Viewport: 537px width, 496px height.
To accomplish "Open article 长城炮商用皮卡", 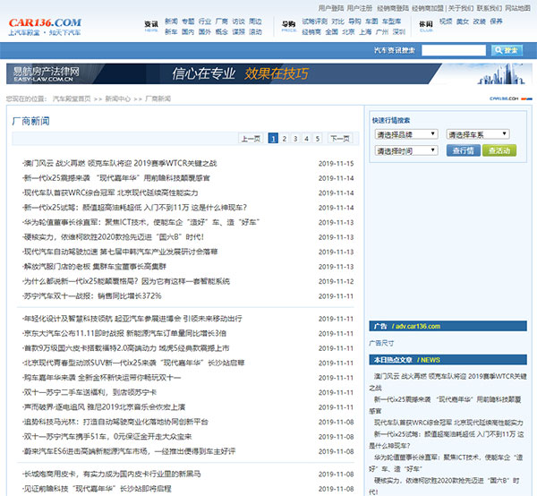I will tap(112, 474).
